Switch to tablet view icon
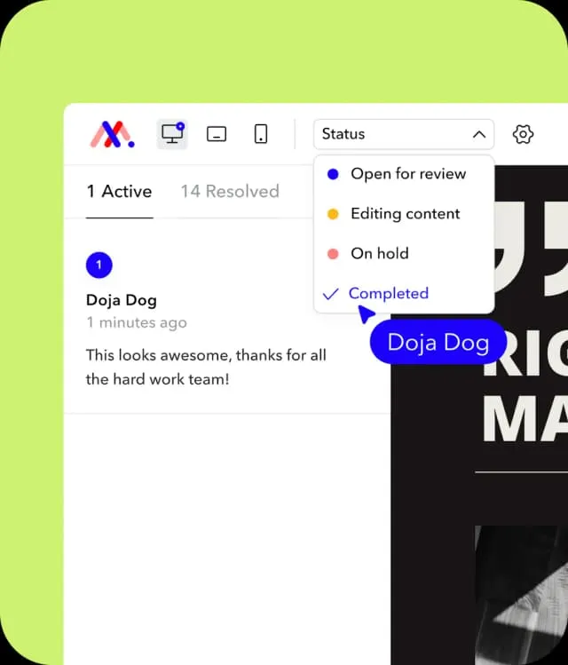The height and width of the screenshot is (665, 568). coord(217,134)
